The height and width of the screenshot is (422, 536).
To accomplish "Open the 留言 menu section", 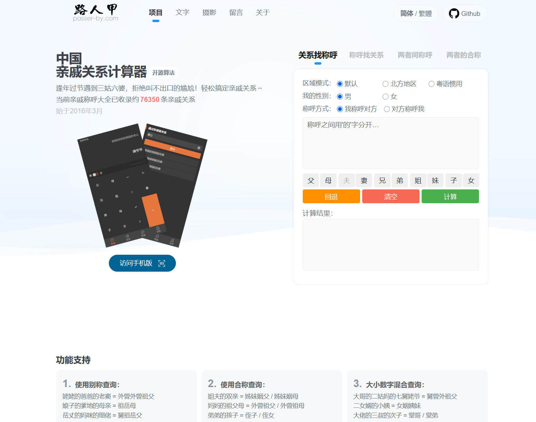I will coord(236,12).
